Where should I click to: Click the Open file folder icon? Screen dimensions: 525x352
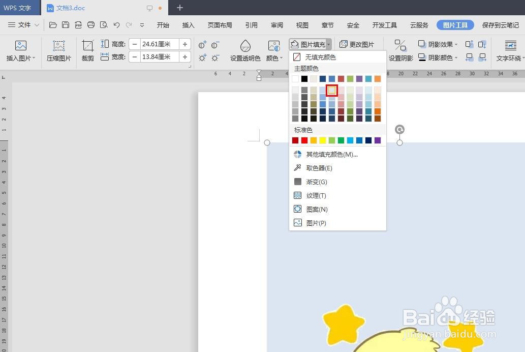click(x=53, y=25)
